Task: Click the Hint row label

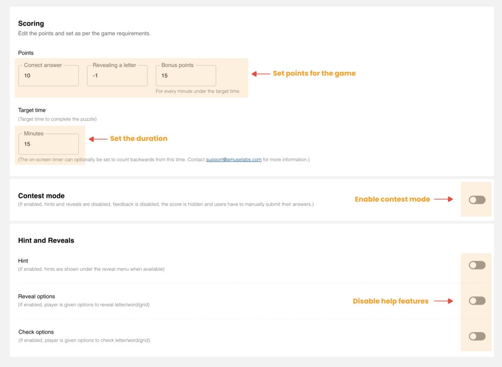Action: coord(23,261)
